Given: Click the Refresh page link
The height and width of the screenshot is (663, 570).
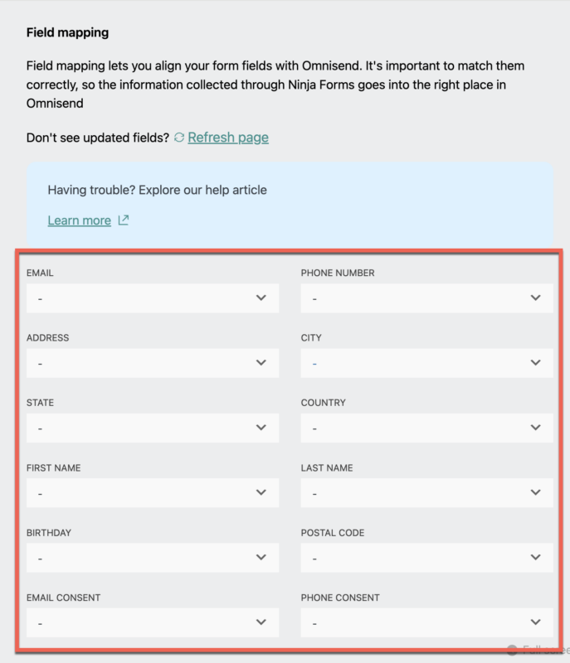Looking at the screenshot, I should (227, 138).
